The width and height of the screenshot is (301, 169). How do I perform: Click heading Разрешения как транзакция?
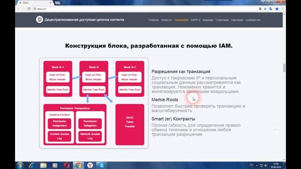[x=181, y=71]
